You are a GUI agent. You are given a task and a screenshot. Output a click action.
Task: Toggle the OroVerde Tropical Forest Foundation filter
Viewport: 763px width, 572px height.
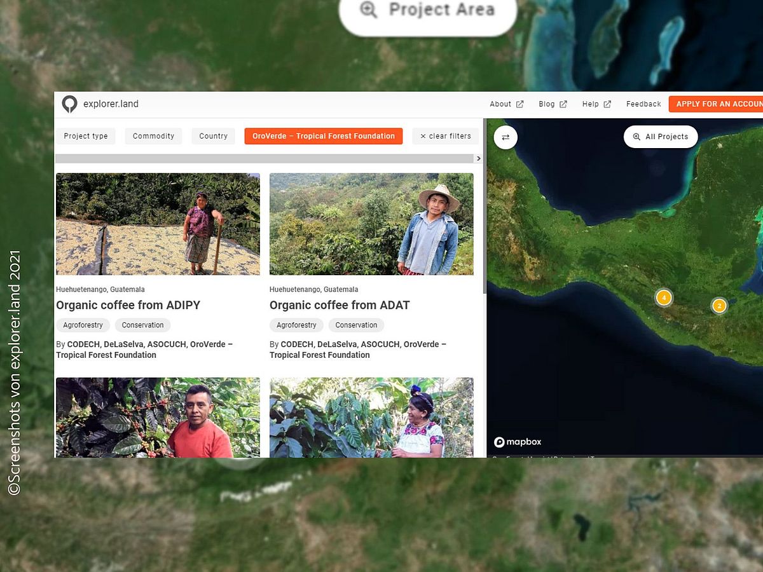tap(324, 136)
